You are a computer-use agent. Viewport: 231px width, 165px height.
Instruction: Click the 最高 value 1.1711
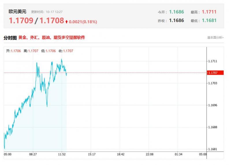click(209, 12)
